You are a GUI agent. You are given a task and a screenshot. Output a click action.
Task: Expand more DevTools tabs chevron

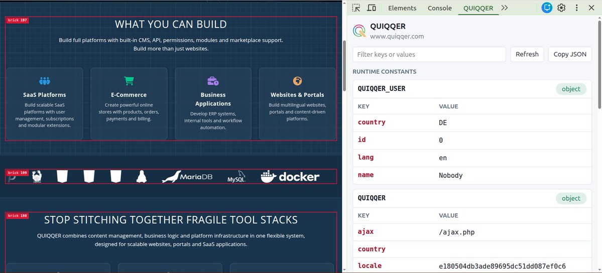point(505,8)
